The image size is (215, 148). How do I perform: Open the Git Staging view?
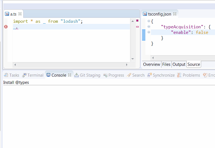(x=87, y=75)
